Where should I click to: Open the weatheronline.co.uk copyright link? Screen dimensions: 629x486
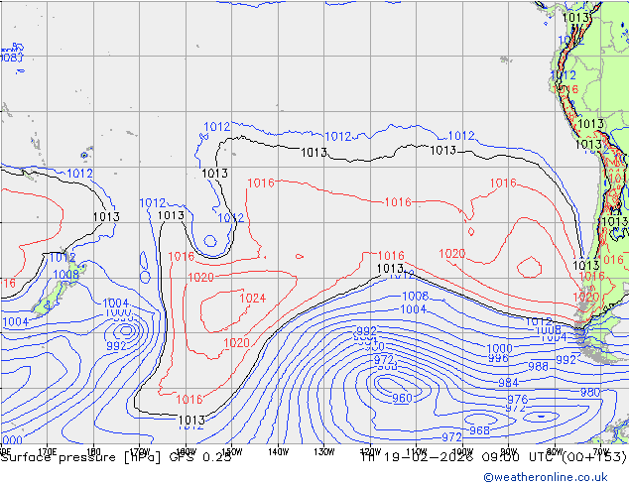(x=545, y=477)
